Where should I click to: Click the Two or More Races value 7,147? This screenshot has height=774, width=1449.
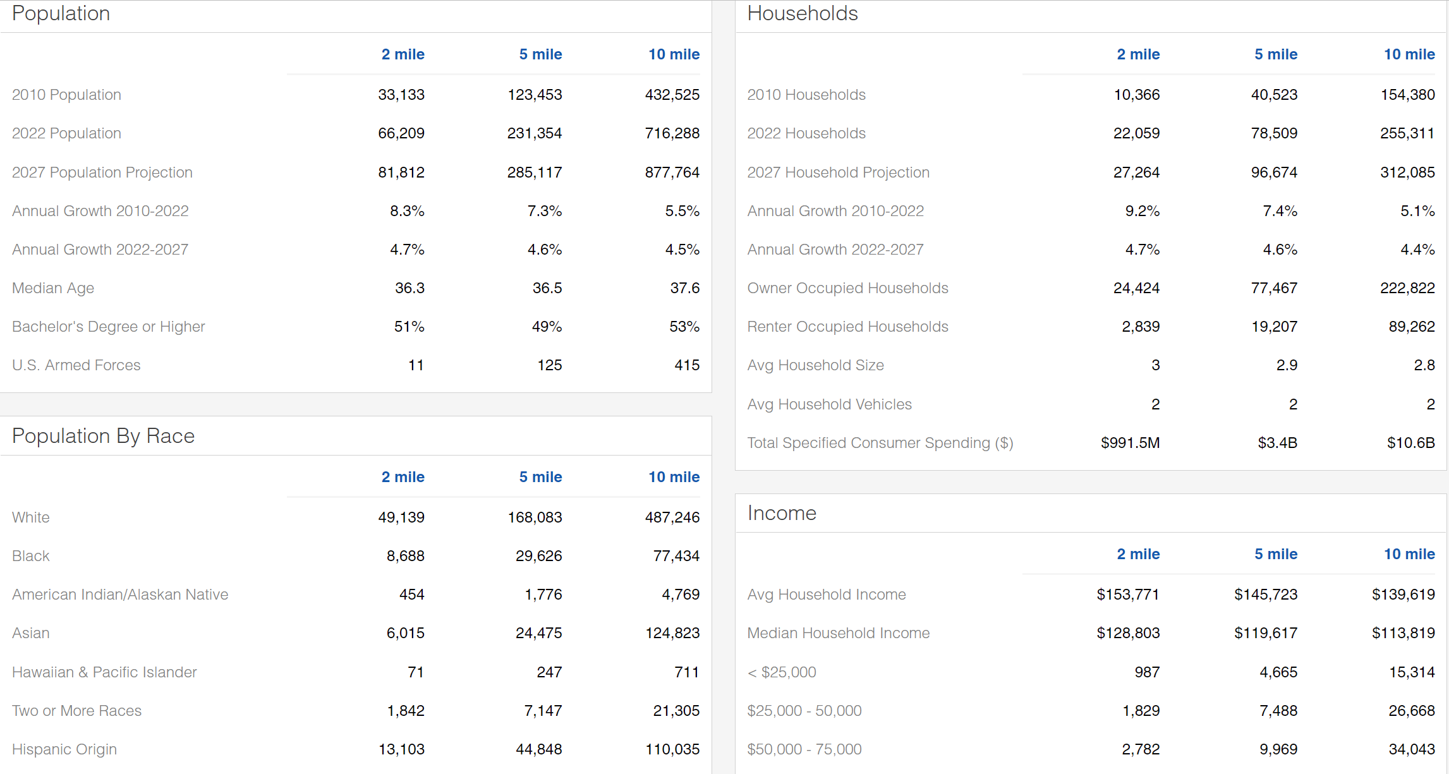[543, 711]
